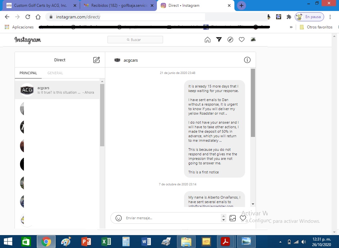Open the Explore compass icon

pos(230,40)
